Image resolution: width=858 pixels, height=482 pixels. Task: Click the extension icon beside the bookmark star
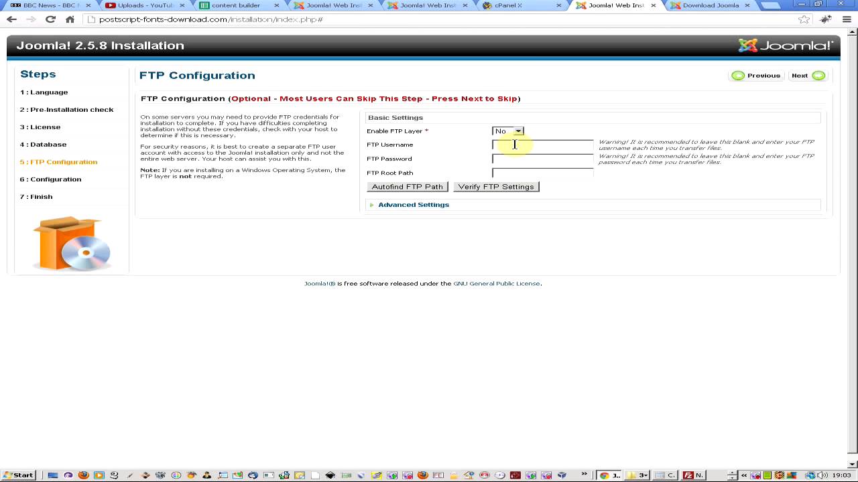coord(826,19)
